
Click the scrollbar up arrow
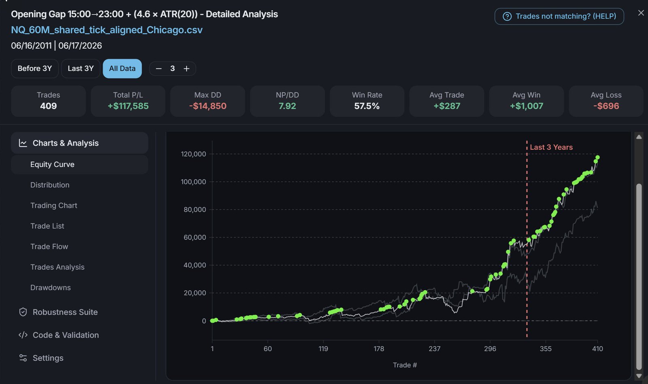(x=639, y=137)
